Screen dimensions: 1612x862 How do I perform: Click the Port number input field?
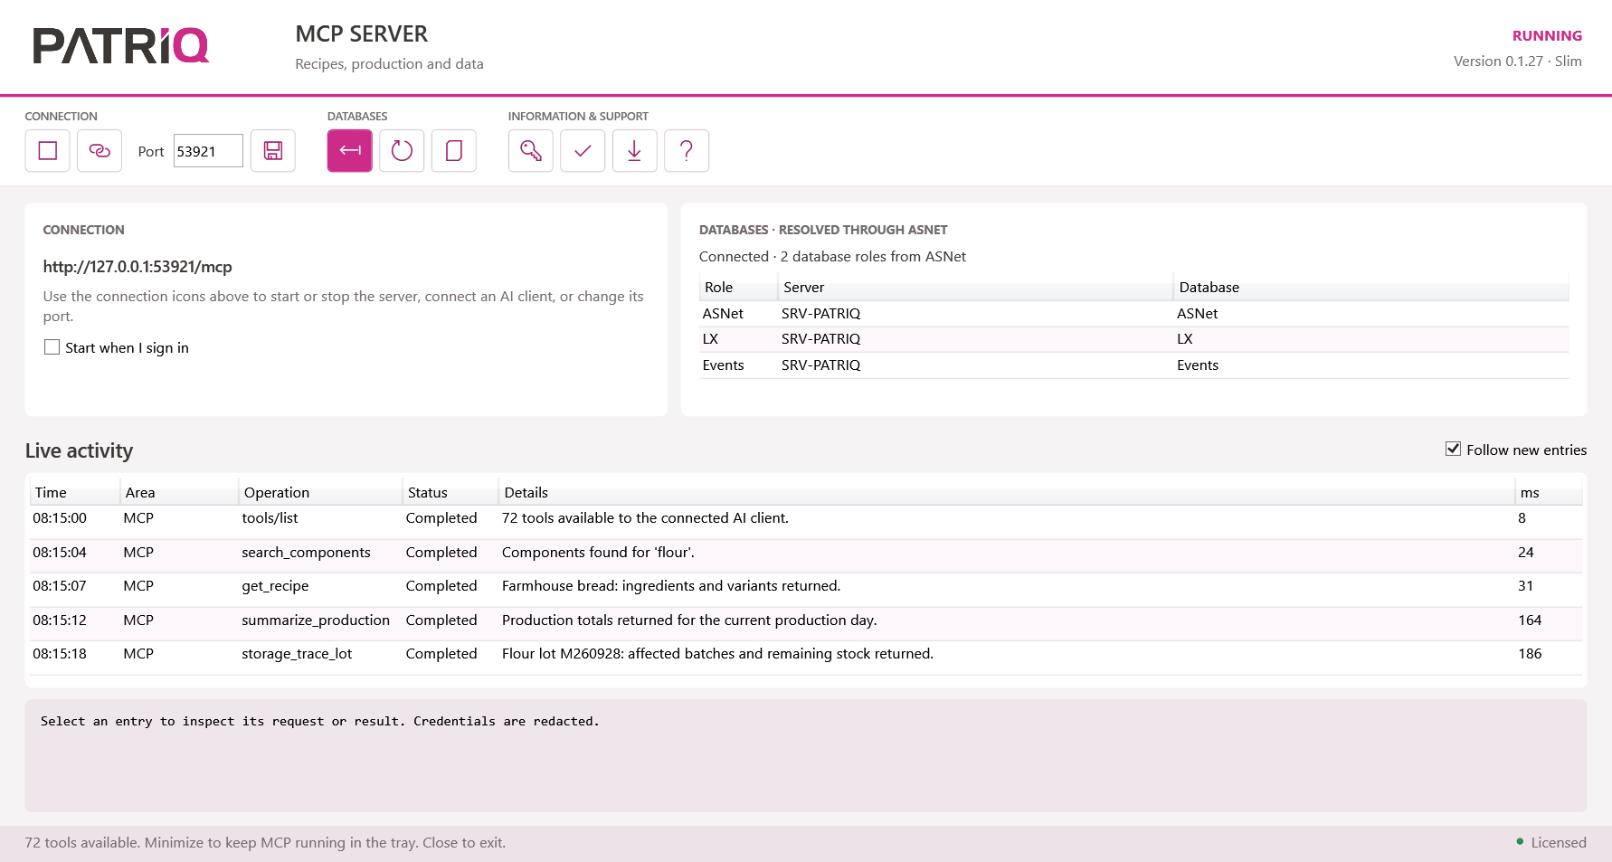[x=208, y=151]
